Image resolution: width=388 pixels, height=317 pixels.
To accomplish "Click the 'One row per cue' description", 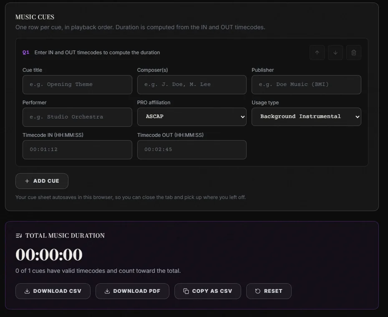I will [140, 27].
